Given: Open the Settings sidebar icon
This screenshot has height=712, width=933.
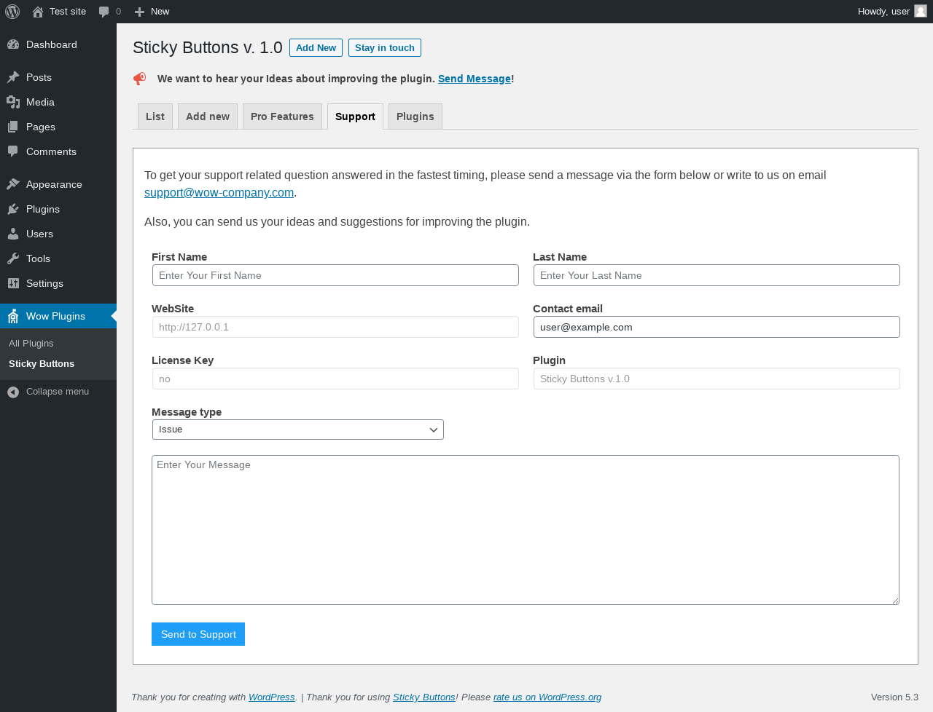Looking at the screenshot, I should tap(13, 283).
